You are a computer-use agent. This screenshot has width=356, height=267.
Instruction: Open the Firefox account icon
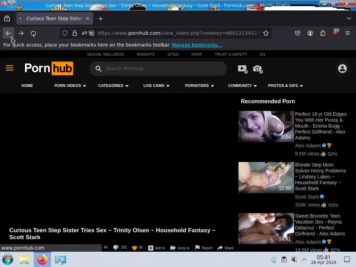310,33
